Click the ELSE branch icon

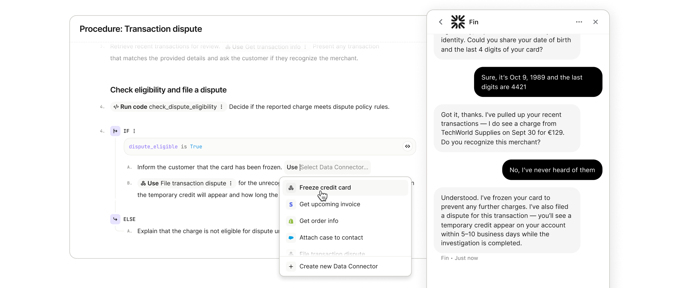(x=115, y=219)
